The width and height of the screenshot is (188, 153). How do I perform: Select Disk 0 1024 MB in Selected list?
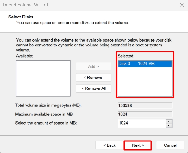[x=145, y=64]
